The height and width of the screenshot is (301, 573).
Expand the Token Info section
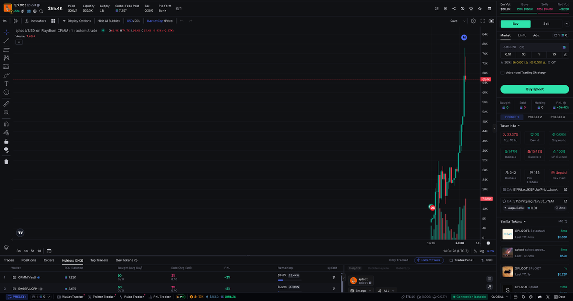[x=510, y=126]
